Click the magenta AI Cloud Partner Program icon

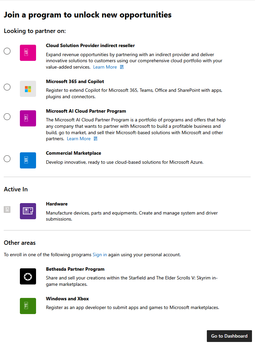pos(28,118)
